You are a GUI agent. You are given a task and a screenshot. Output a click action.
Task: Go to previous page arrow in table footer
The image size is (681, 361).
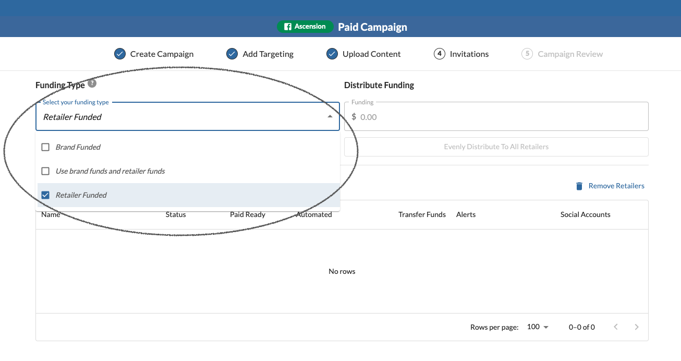[x=616, y=327]
